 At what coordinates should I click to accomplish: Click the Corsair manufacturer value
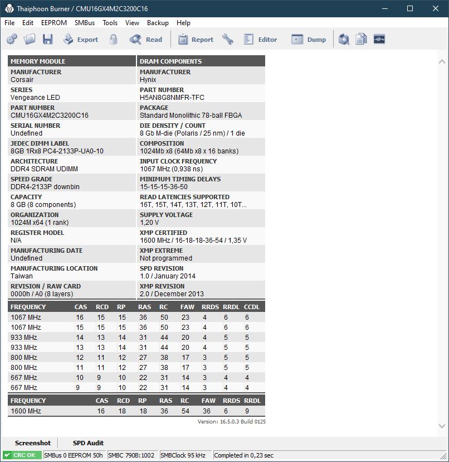tap(22, 80)
